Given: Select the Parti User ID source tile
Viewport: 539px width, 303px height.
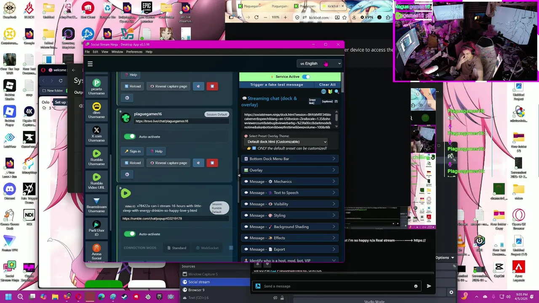Looking at the screenshot, I should (96, 229).
